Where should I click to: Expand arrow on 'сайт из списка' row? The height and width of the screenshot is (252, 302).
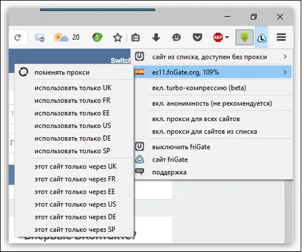tap(285, 56)
